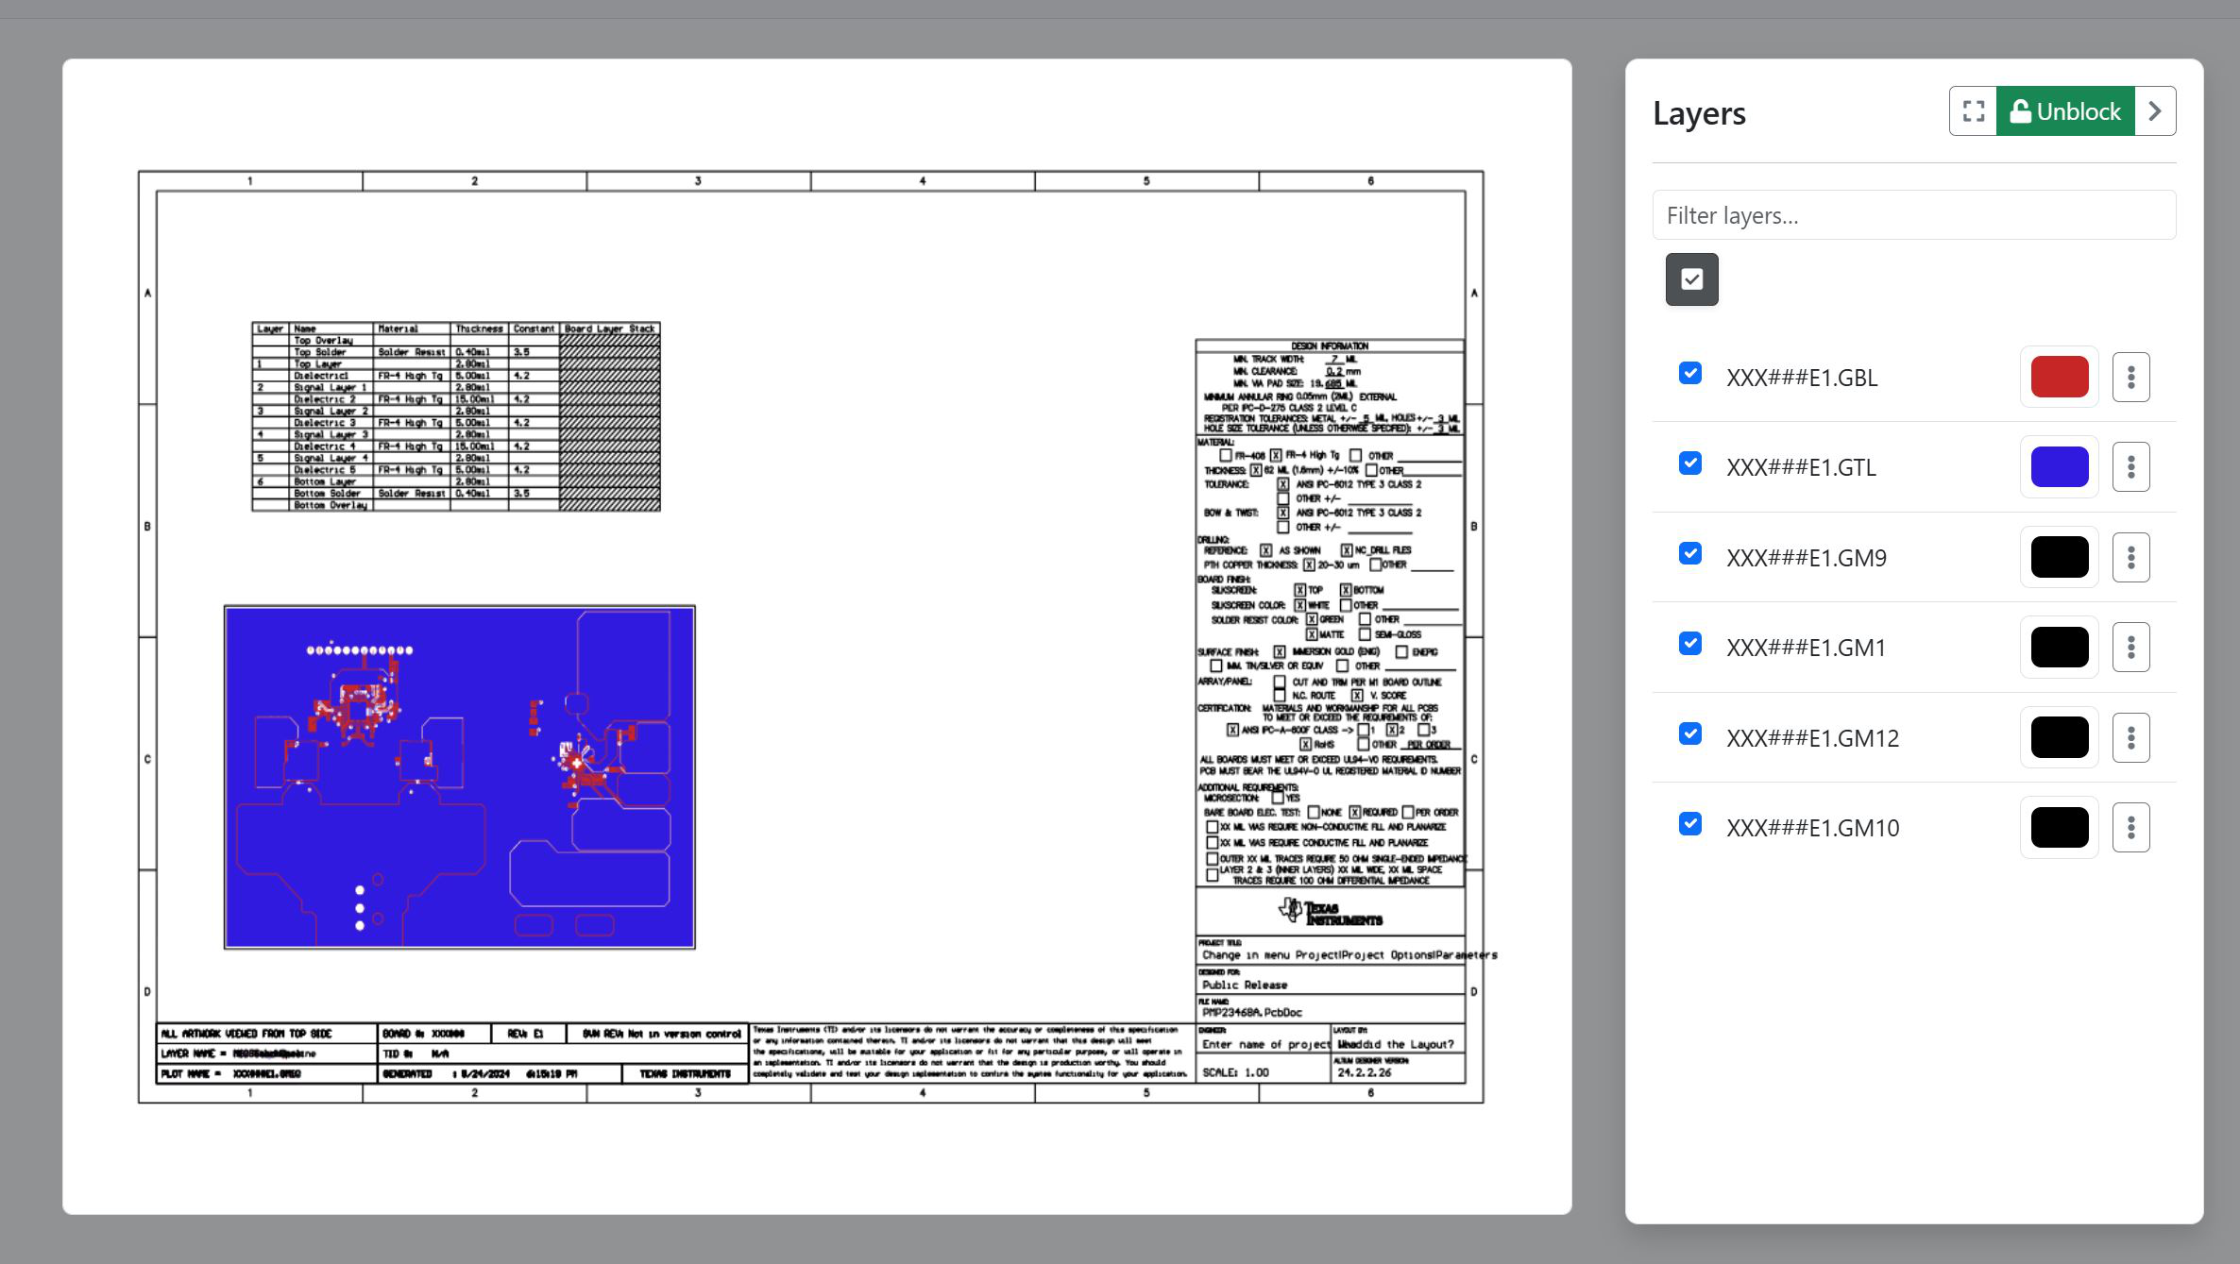Uncheck the XXX###E1.GBL layer checkbox
The width and height of the screenshot is (2240, 1264).
click(1690, 374)
